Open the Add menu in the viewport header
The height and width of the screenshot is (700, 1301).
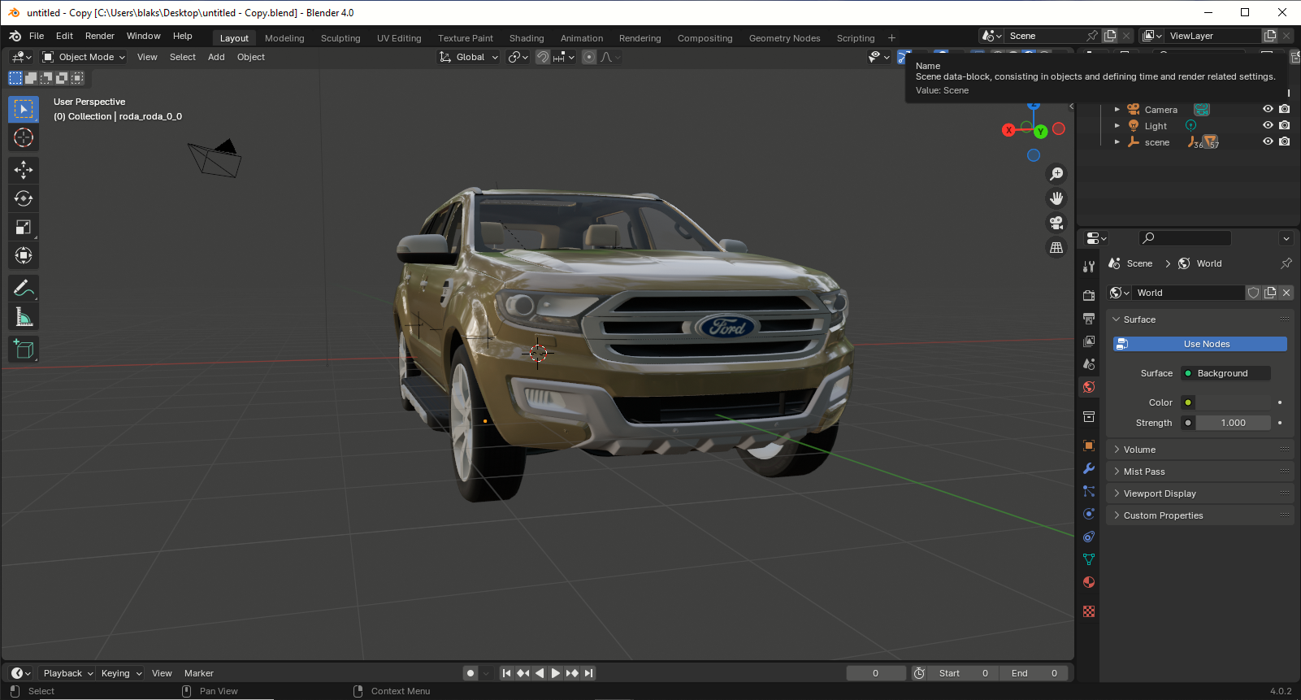click(216, 57)
